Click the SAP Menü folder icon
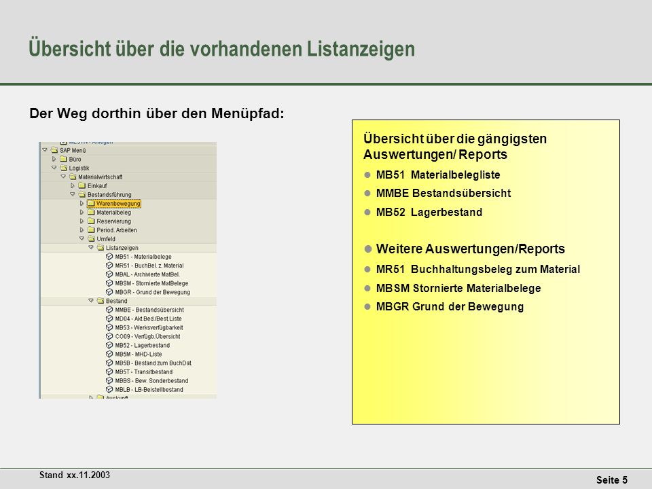This screenshot has width=652, height=489. click(x=54, y=150)
